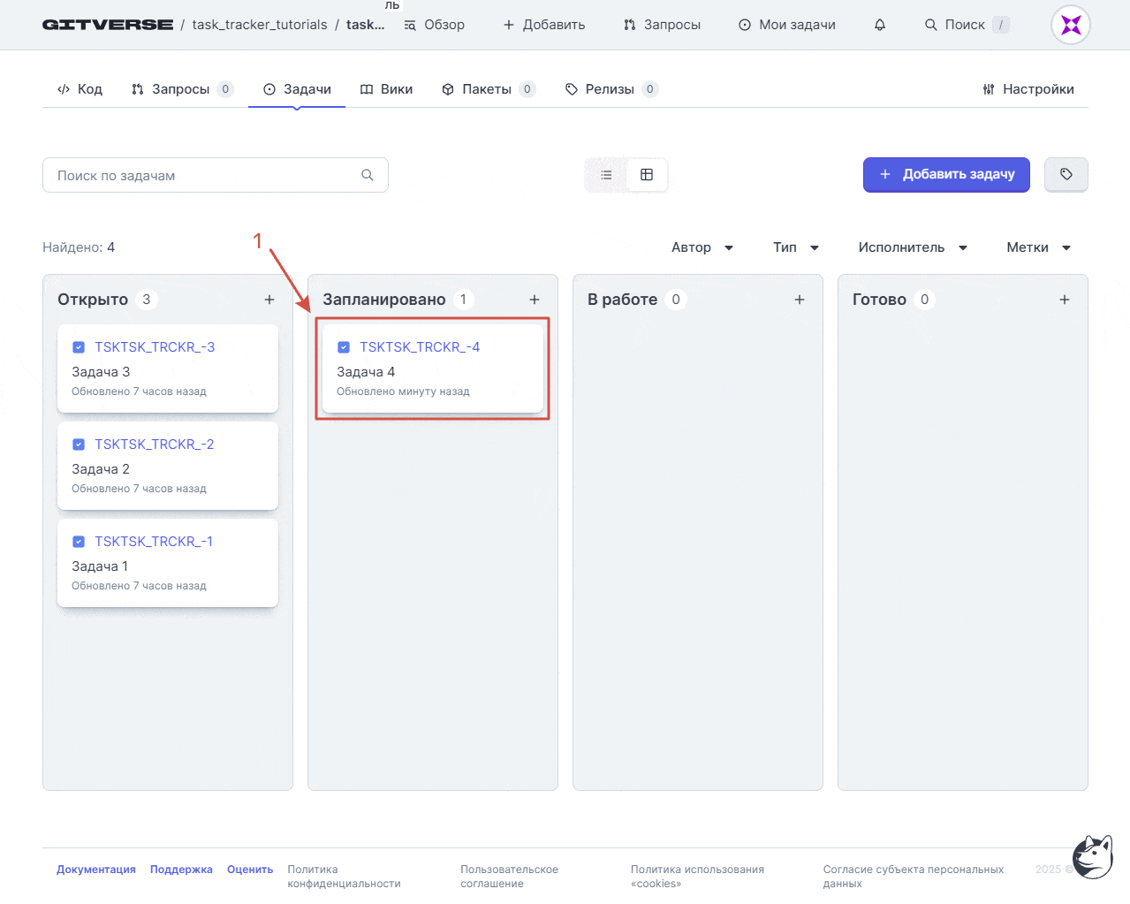Switch to board view of tasks
Screen dimensions: 1130x904
(647, 175)
